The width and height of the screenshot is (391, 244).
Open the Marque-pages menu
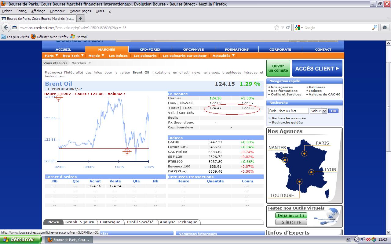[80, 11]
